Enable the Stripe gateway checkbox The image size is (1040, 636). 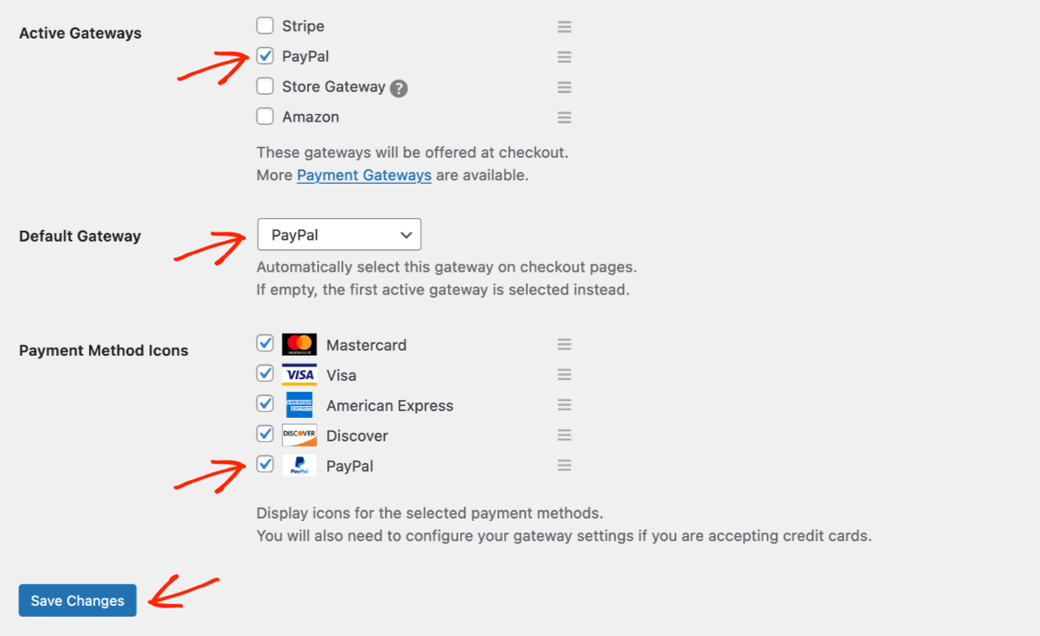point(265,25)
